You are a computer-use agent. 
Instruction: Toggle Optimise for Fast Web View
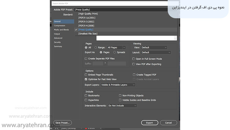86,79
